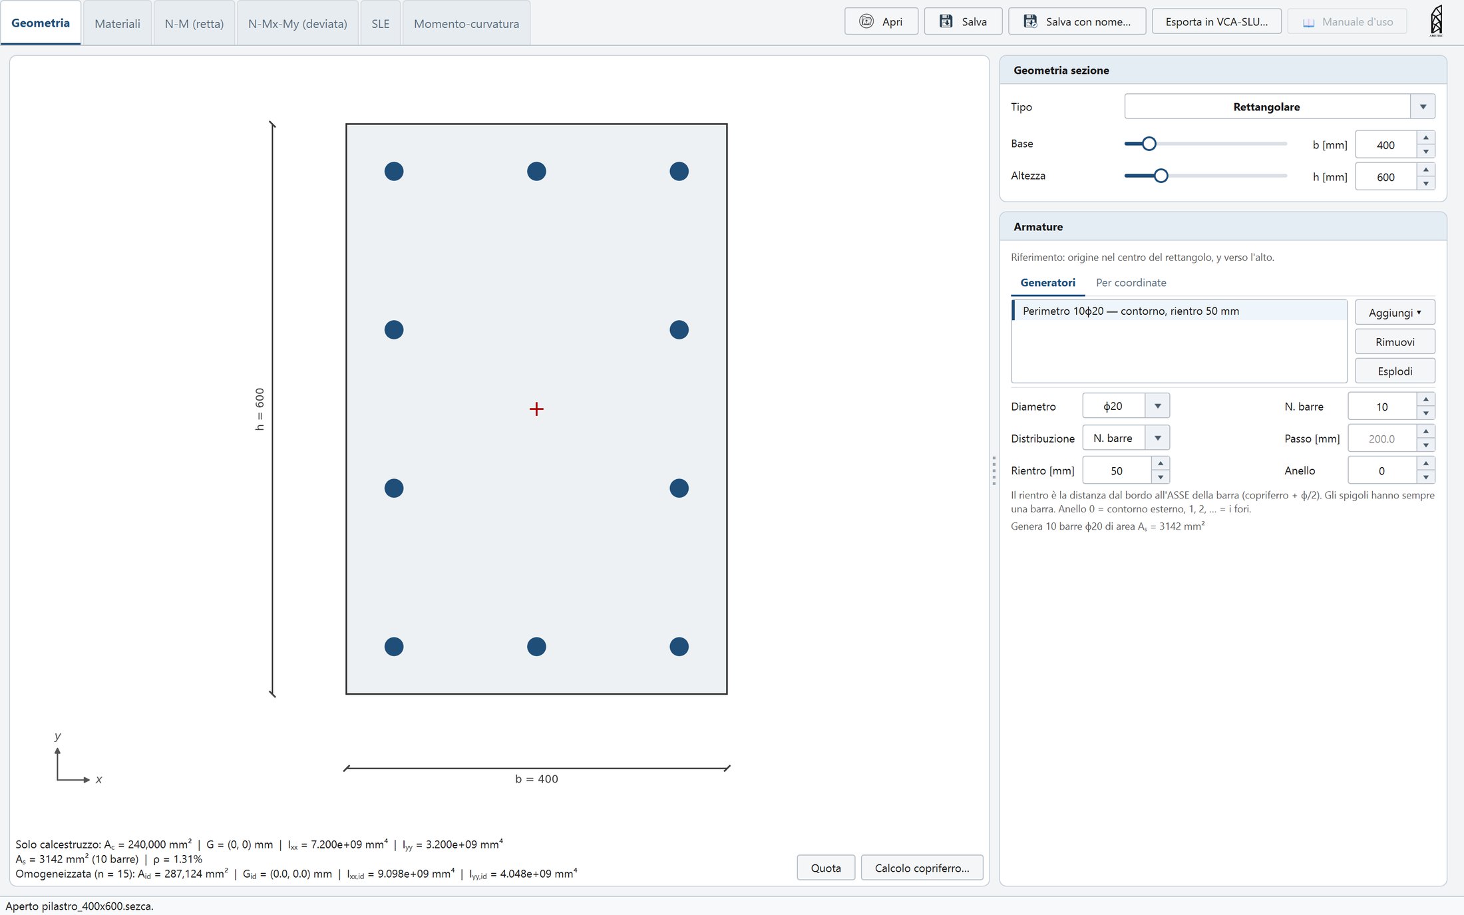
Task: Open the Diametro ϕ20 dropdown
Action: point(1158,406)
